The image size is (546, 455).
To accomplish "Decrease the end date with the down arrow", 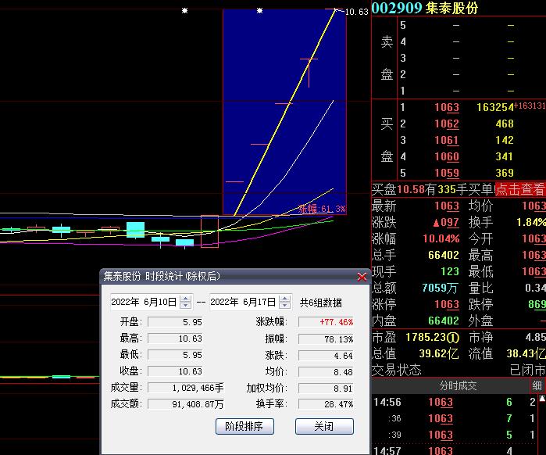I will click(x=283, y=306).
